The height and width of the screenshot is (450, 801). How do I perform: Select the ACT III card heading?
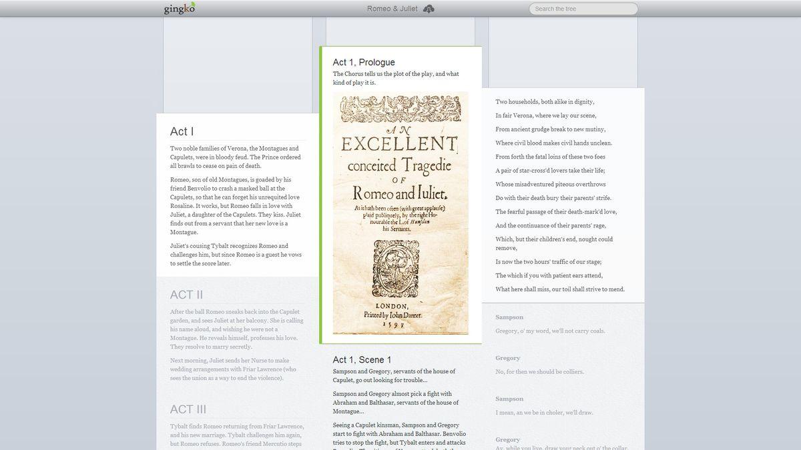pyautogui.click(x=187, y=409)
